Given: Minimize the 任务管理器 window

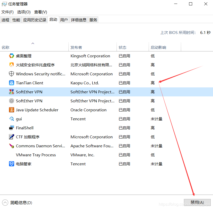Looking at the screenshot, I should [x=176, y=4].
